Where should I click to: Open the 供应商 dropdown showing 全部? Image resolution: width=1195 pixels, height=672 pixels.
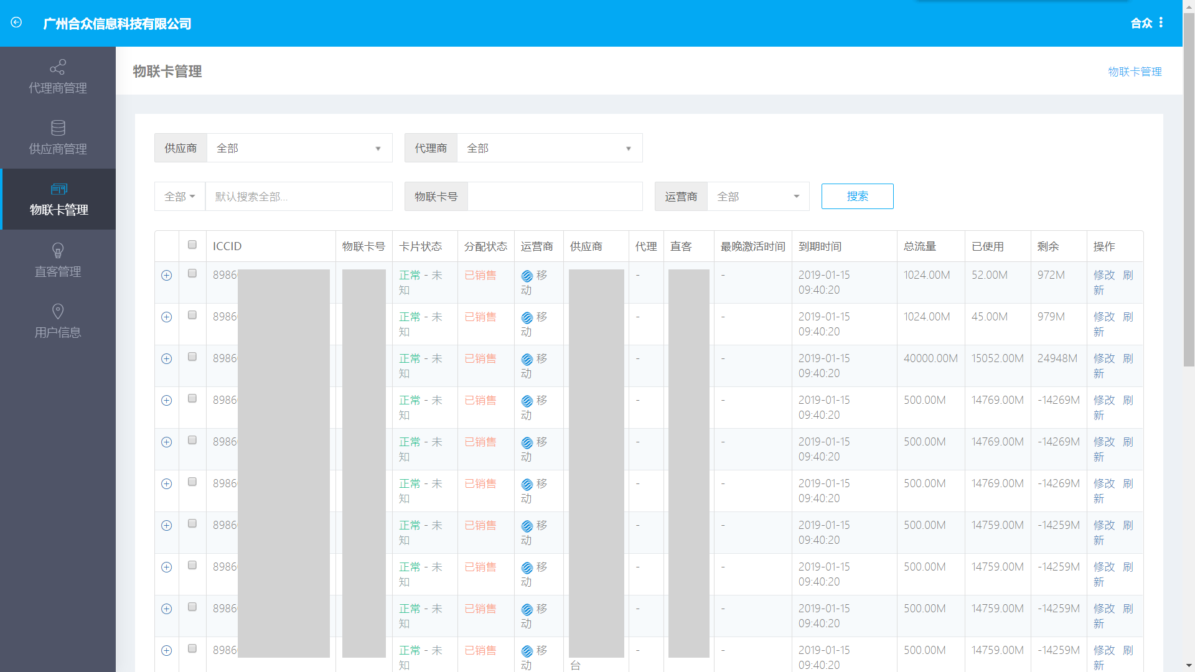299,148
